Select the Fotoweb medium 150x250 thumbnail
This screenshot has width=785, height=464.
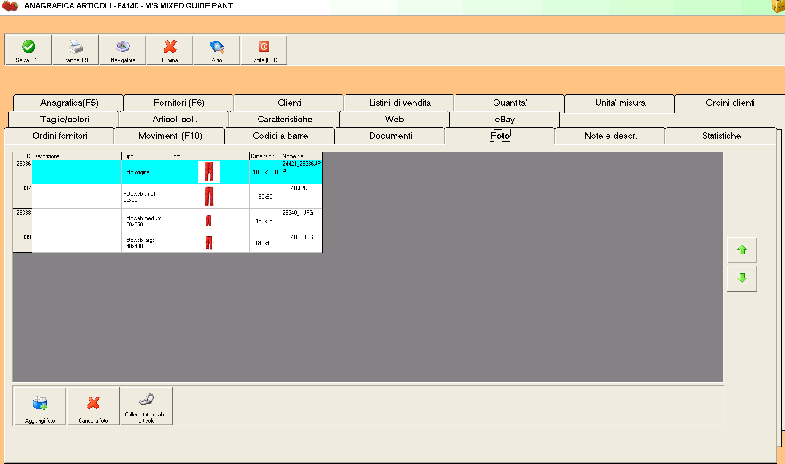click(x=209, y=221)
